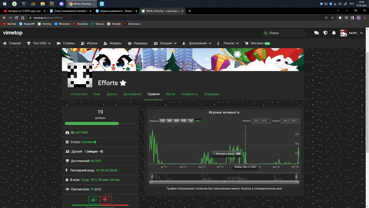Select the 1m period range button
The height and width of the screenshot is (208, 369).
tap(163, 121)
